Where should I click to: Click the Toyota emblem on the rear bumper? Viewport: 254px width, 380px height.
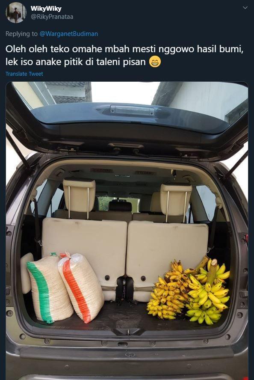click(x=130, y=355)
